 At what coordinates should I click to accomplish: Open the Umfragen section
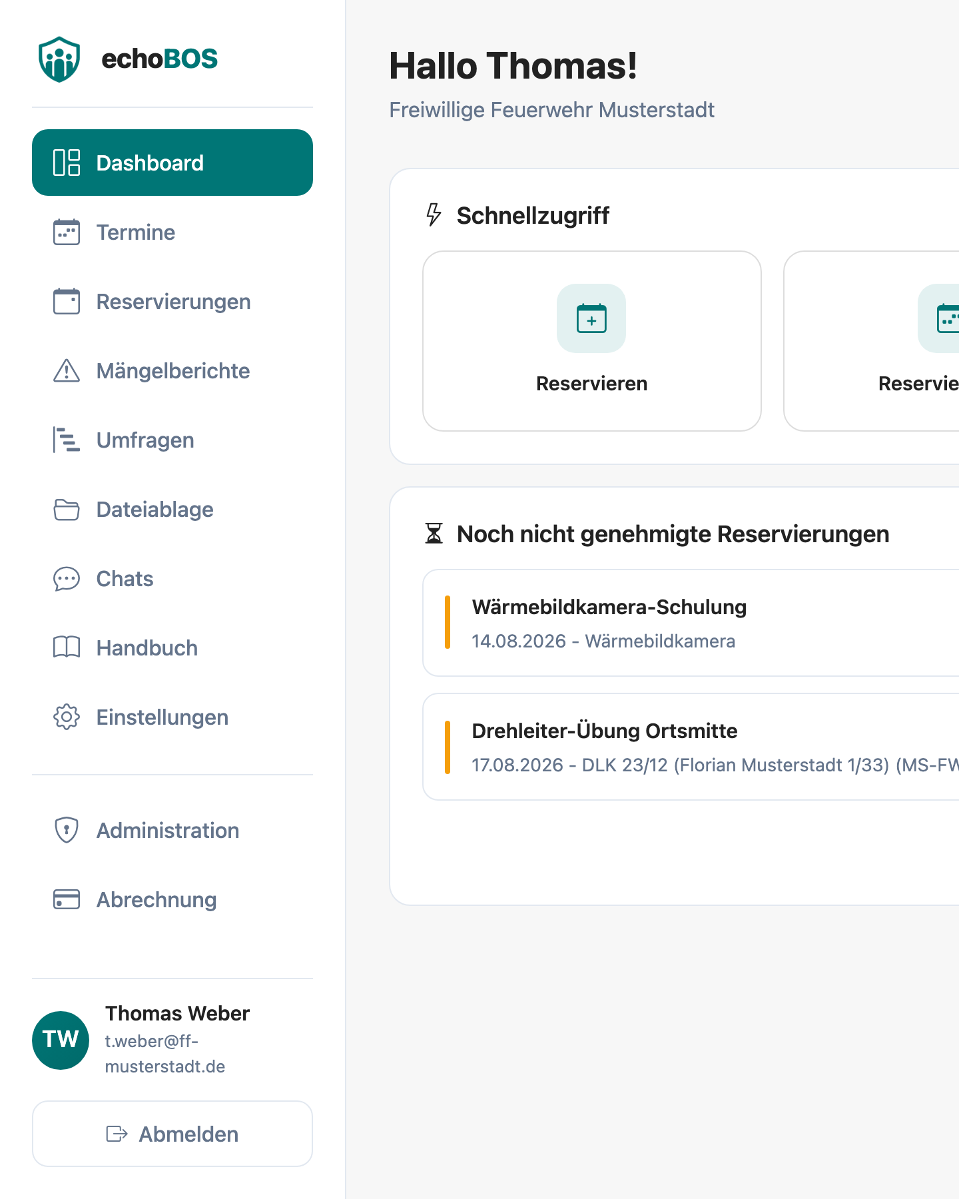click(x=172, y=440)
